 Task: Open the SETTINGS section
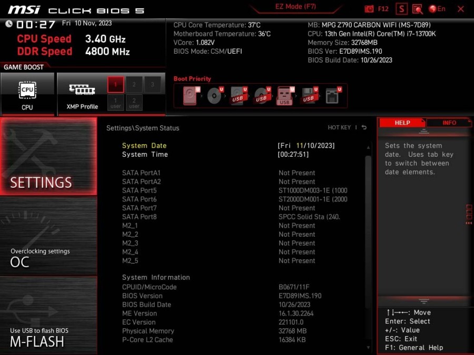(x=48, y=156)
